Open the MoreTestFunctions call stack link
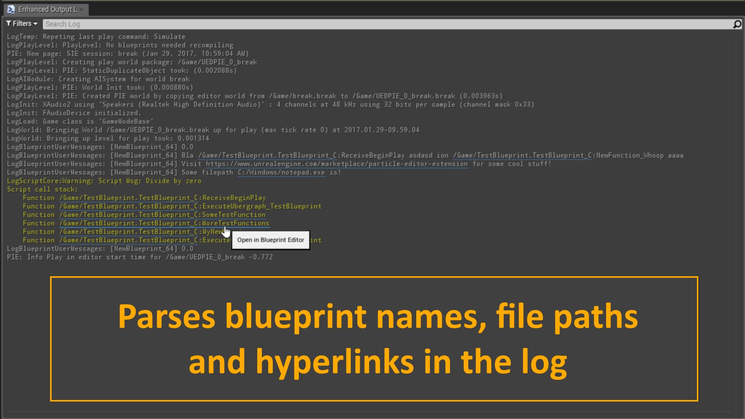 [x=165, y=223]
